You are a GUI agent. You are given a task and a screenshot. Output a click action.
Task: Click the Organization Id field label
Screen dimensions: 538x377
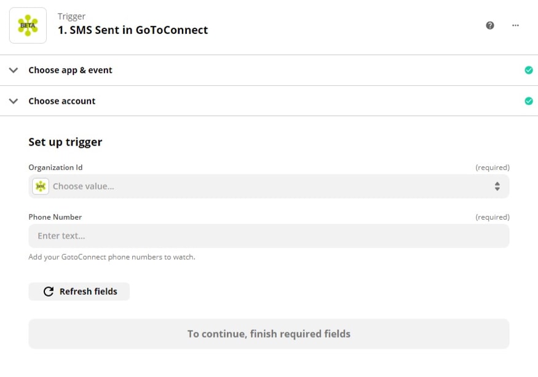pyautogui.click(x=55, y=167)
